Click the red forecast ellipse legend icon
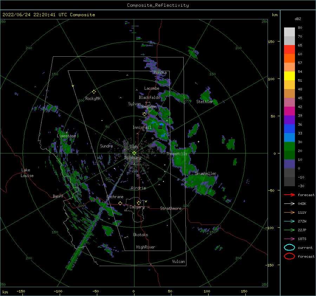 pos(289,256)
